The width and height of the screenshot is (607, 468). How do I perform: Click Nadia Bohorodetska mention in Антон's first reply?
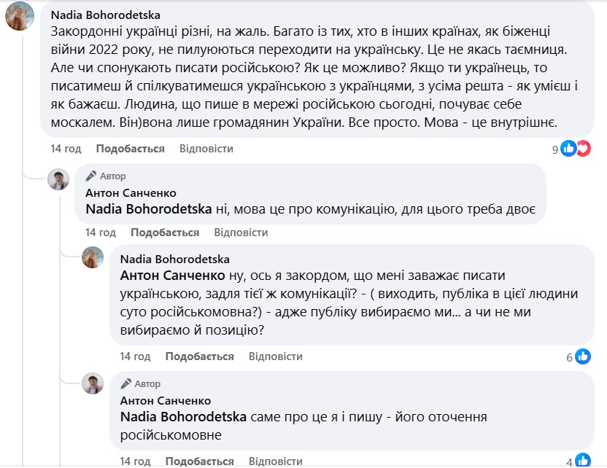(x=149, y=210)
